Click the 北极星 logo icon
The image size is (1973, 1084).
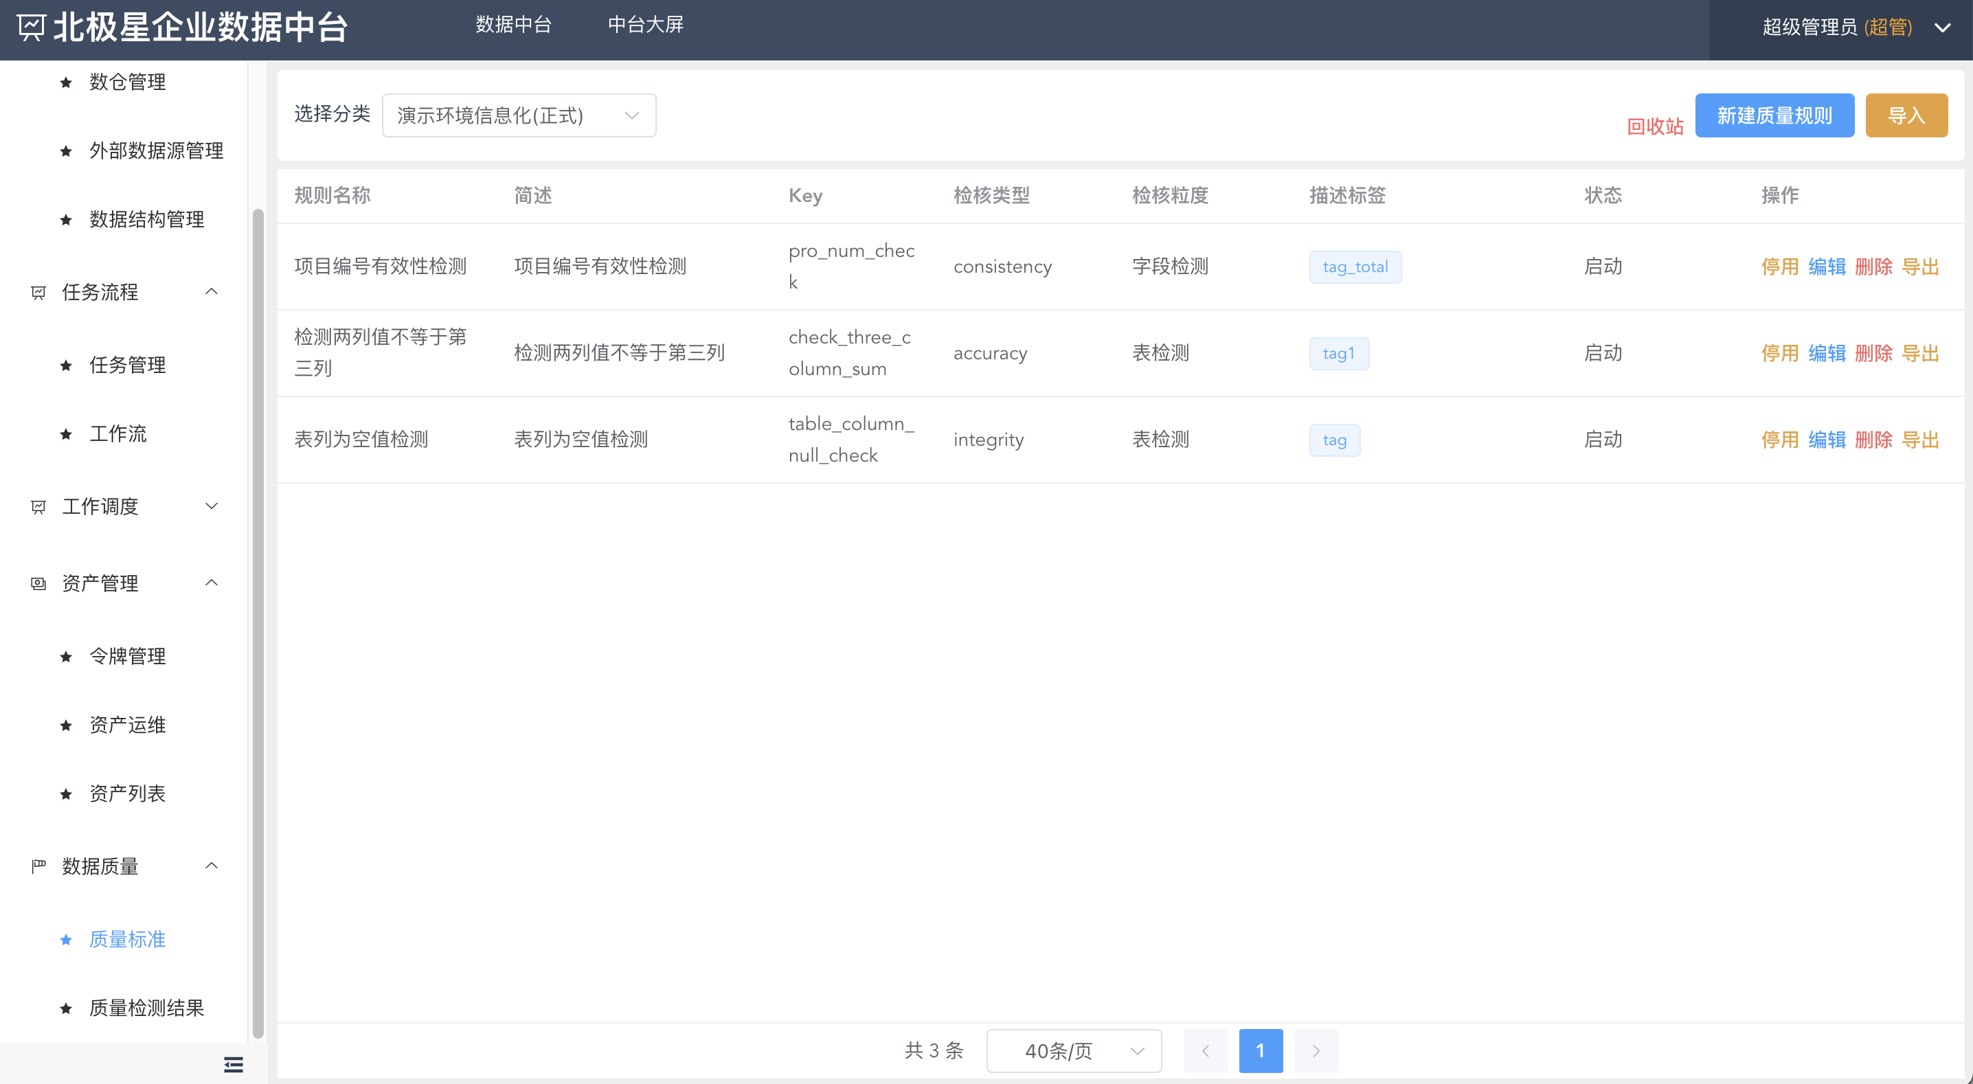click(x=31, y=27)
